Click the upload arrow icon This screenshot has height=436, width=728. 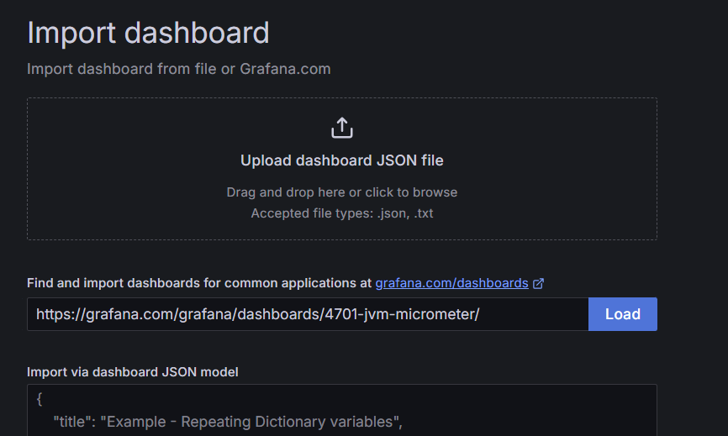coord(342,128)
